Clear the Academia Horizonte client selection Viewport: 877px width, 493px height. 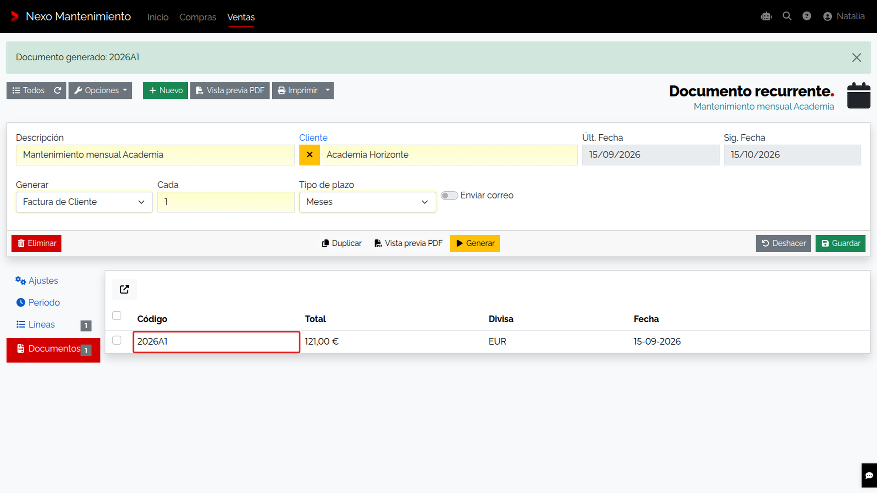(309, 155)
